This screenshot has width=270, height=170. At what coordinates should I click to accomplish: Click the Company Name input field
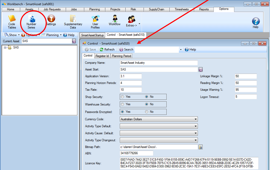(159, 63)
